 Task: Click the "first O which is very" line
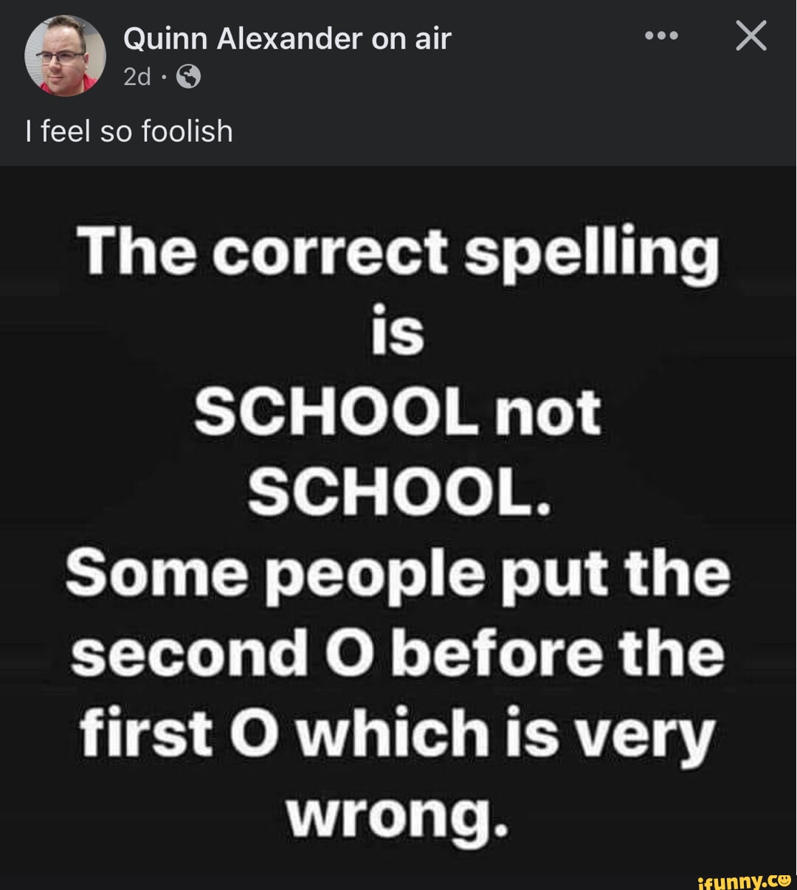tap(398, 734)
